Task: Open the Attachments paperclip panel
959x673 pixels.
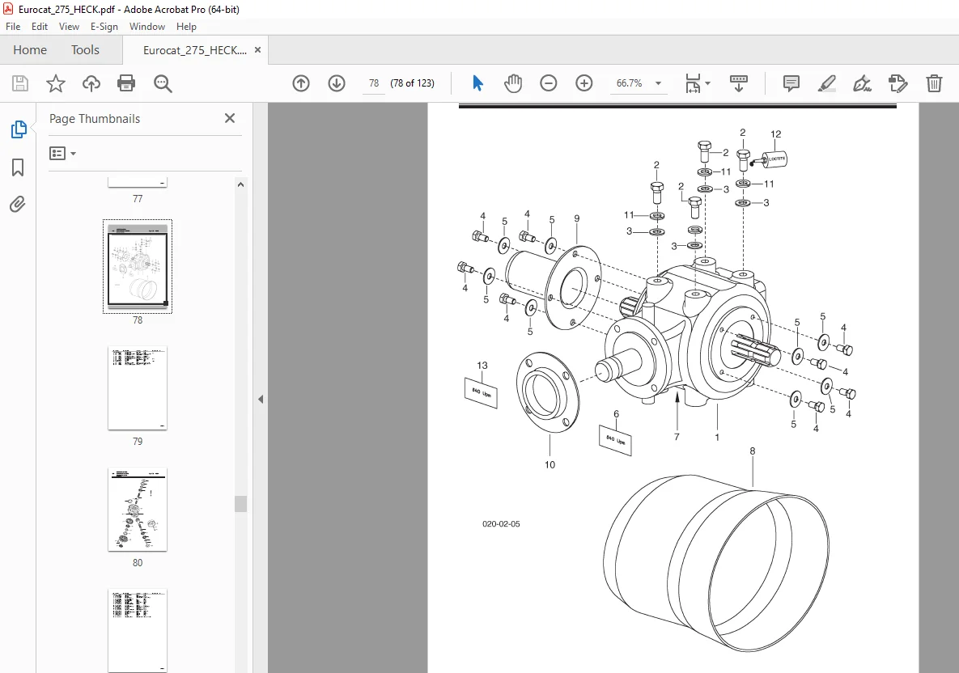Action: (x=18, y=204)
